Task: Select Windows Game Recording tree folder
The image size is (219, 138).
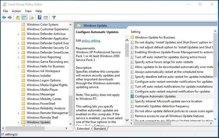Action: [48, 62]
